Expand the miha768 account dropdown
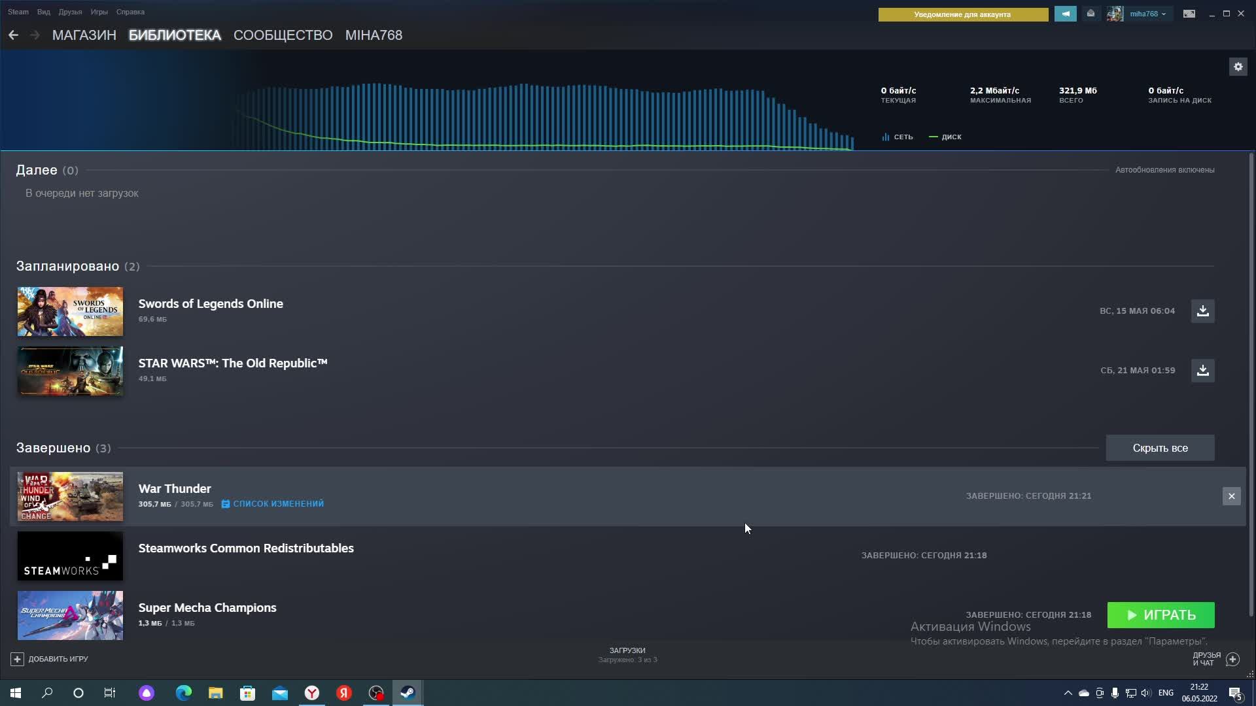Image resolution: width=1256 pixels, height=706 pixels. tap(1148, 14)
